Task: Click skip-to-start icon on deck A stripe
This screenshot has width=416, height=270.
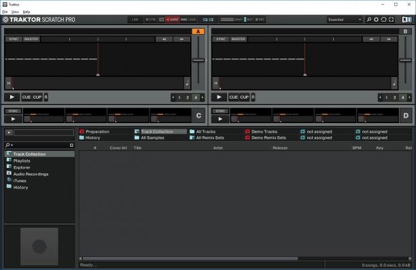Action: pos(8,83)
